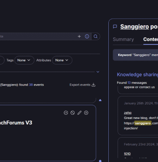
Task: Click 'Found 13 messages' text
Action: (x=132, y=83)
